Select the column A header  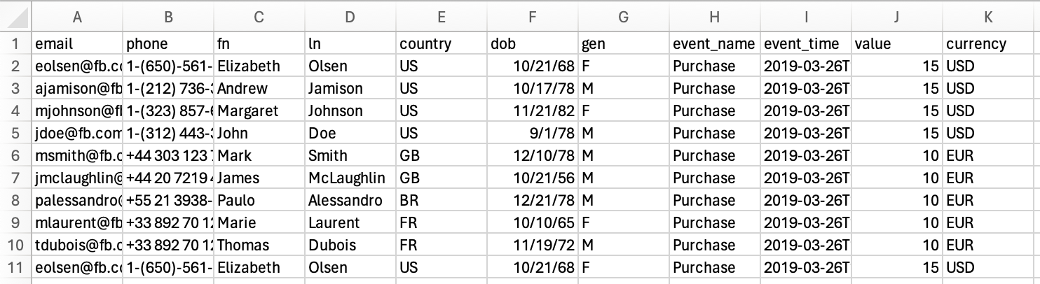point(77,17)
